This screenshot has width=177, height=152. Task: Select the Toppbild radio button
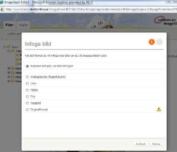point(27,103)
